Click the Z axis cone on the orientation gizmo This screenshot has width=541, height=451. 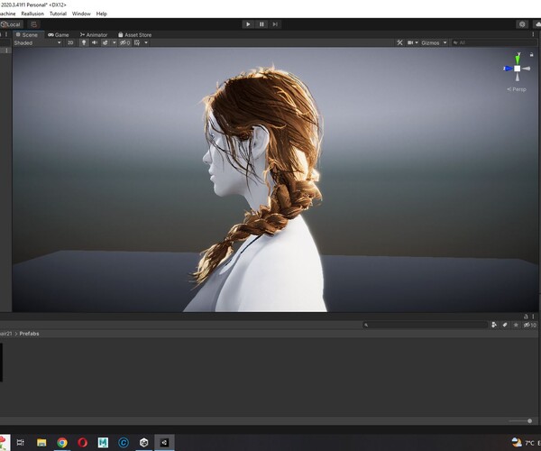pyautogui.click(x=508, y=69)
